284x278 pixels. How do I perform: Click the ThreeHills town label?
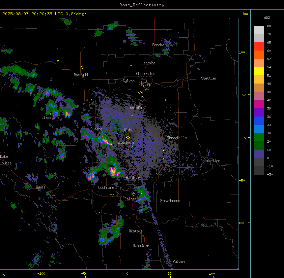click(177, 138)
